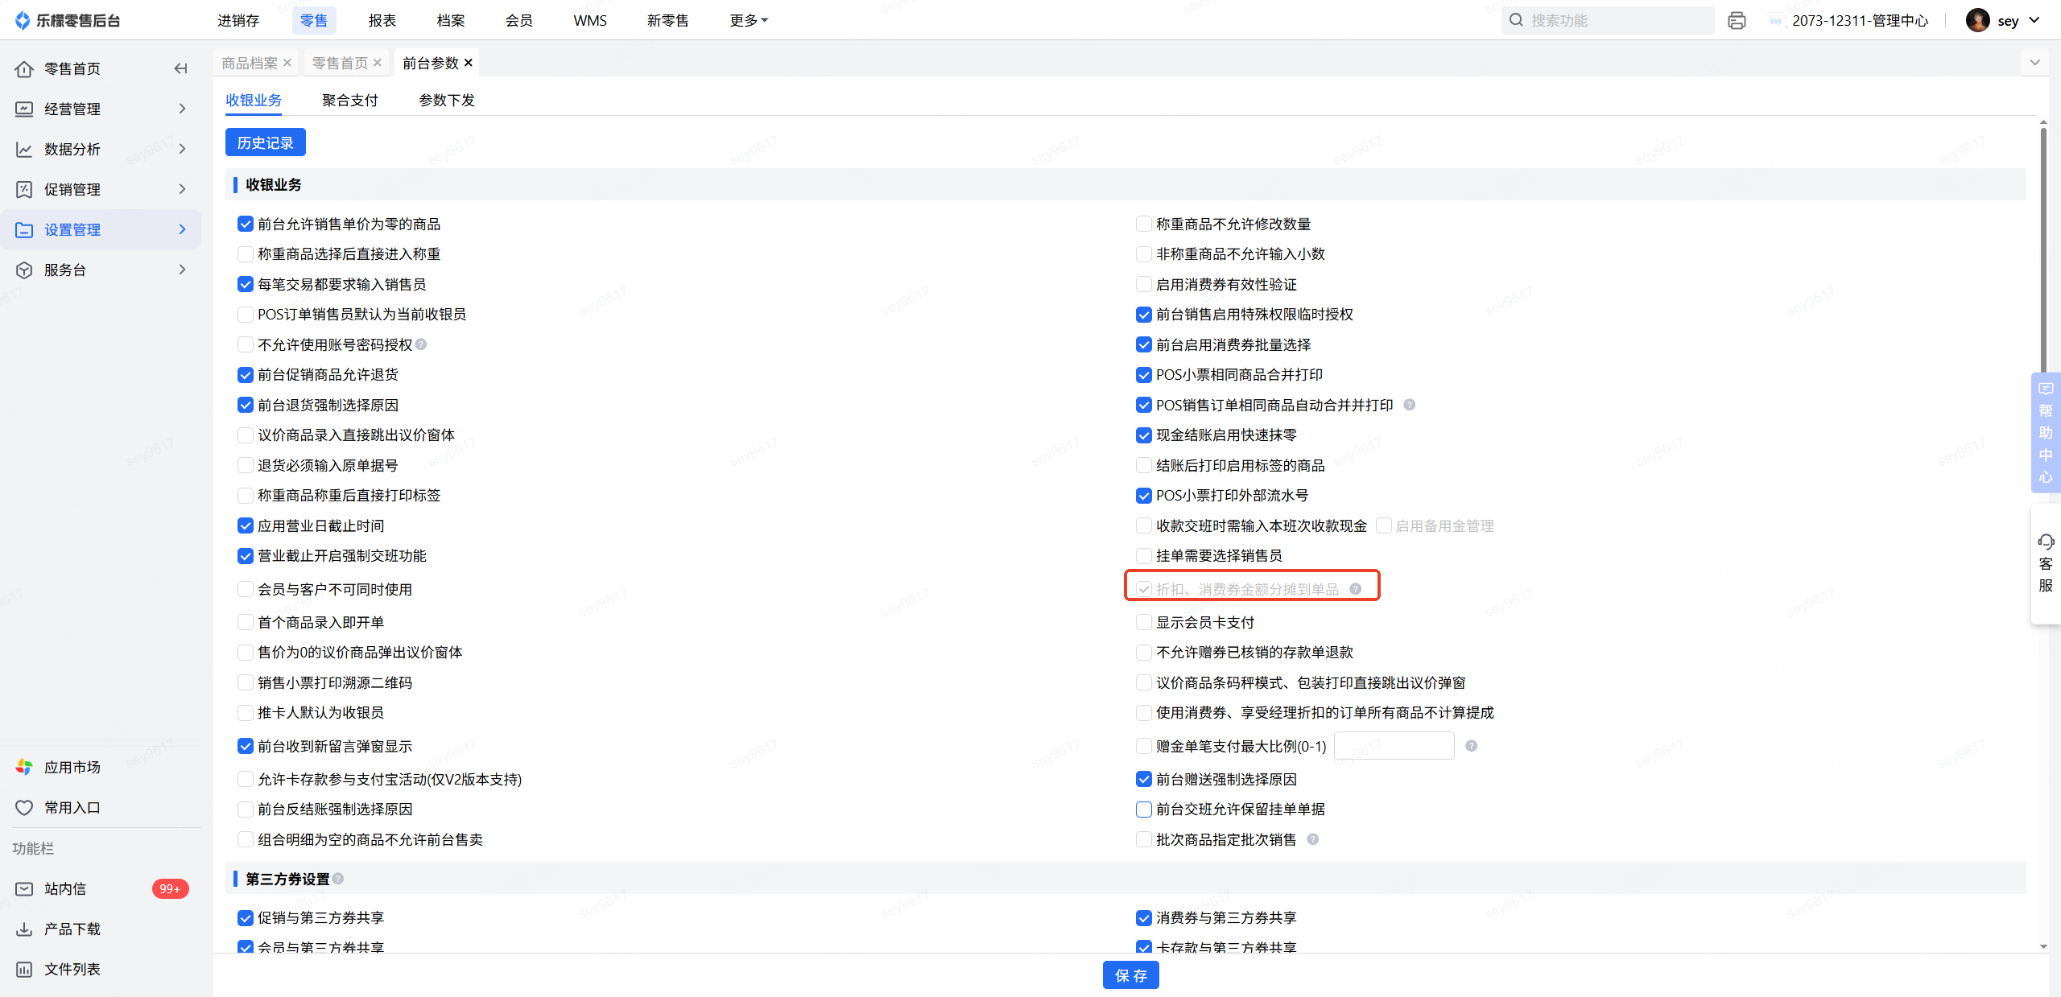
Task: Check 前台交班允许保留挂单单据 option
Action: pyautogui.click(x=1143, y=810)
